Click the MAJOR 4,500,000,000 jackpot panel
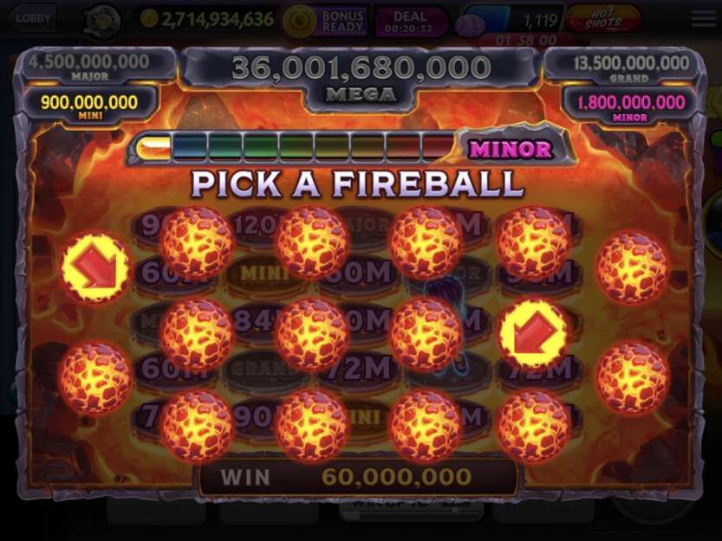722x541 pixels. click(89, 67)
